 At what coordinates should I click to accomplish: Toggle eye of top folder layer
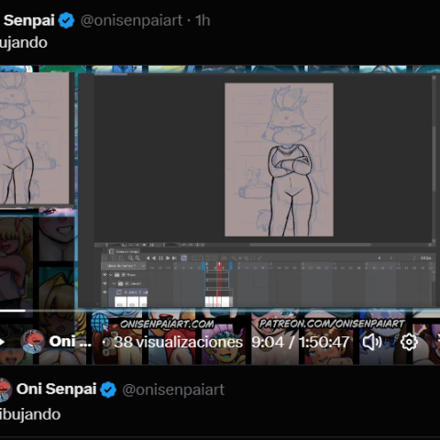click(x=104, y=275)
